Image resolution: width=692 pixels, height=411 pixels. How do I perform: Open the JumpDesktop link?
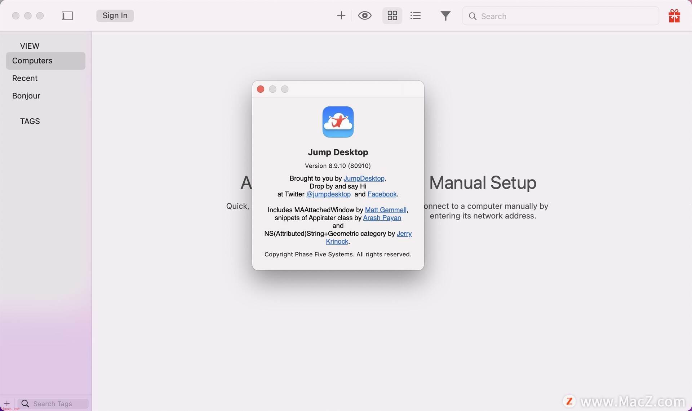[x=364, y=178]
